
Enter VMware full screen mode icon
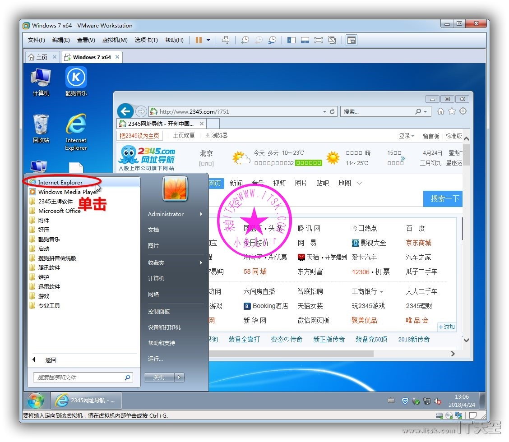pyautogui.click(x=319, y=40)
